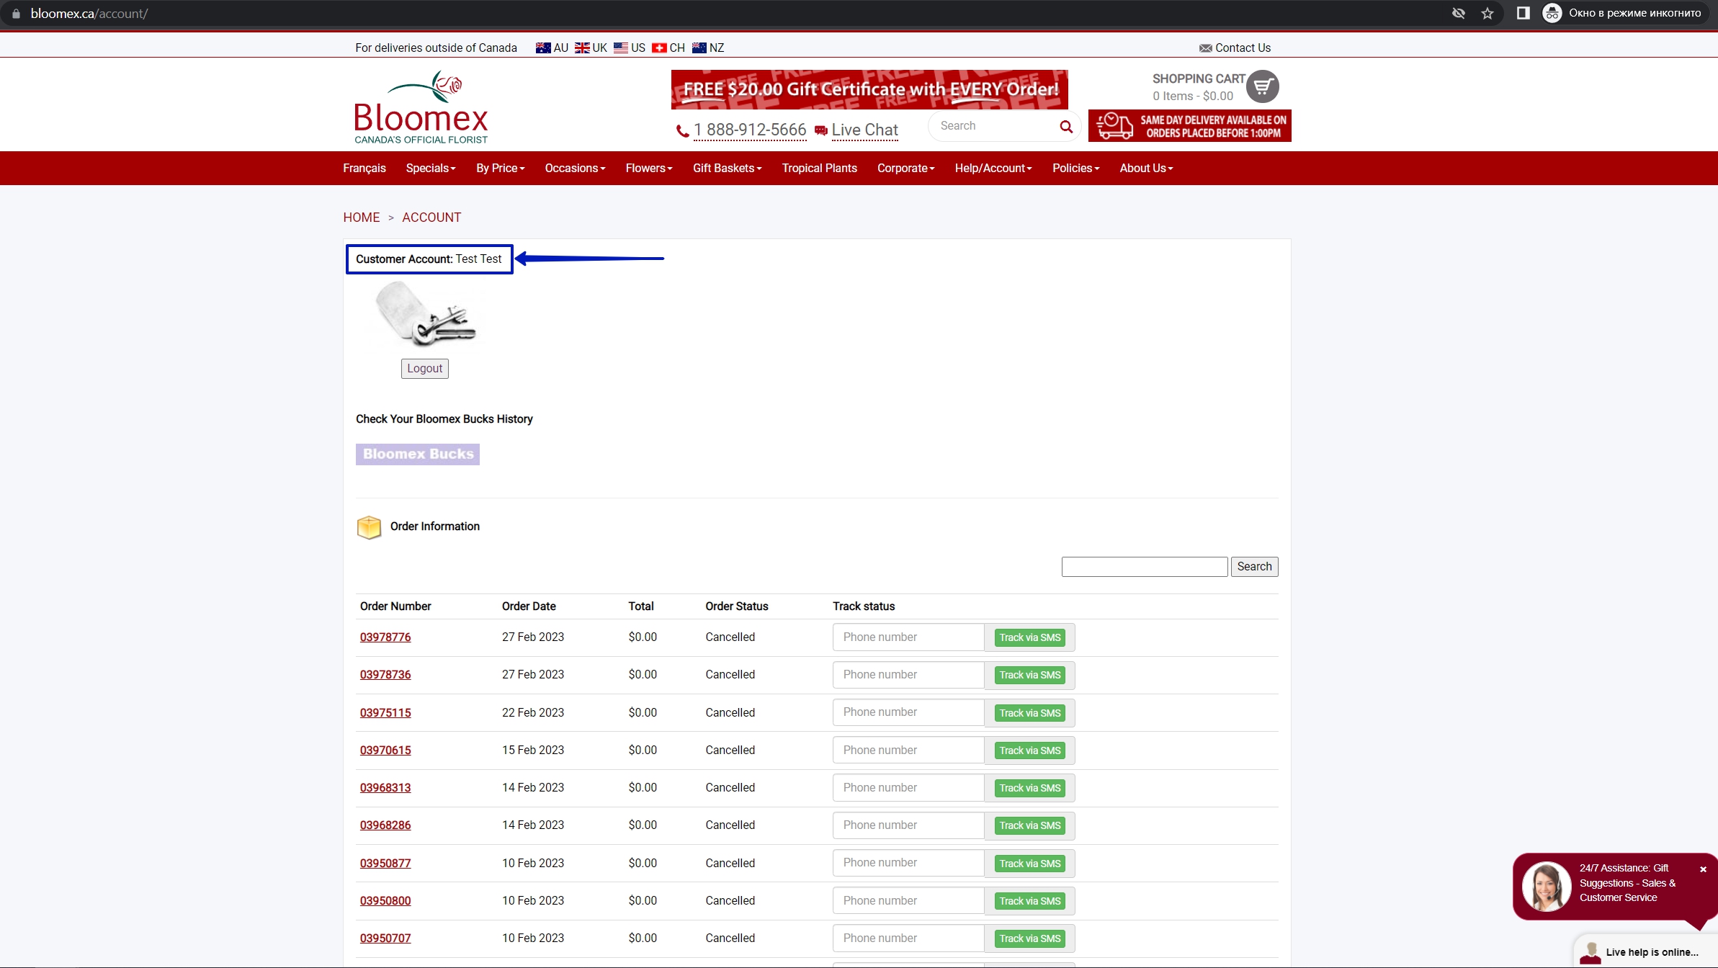Close the 24/7 Assistance chat popup
Image resolution: width=1718 pixels, height=968 pixels.
pyautogui.click(x=1703, y=869)
